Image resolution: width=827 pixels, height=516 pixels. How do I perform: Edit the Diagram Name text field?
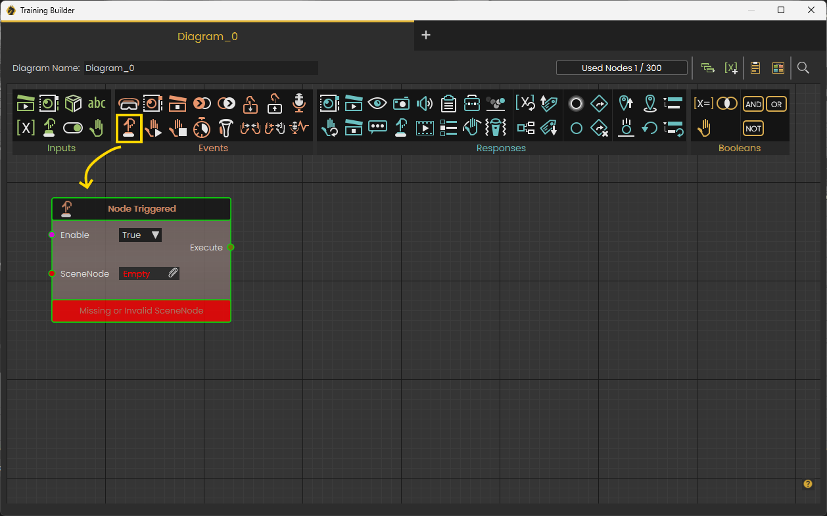(201, 68)
